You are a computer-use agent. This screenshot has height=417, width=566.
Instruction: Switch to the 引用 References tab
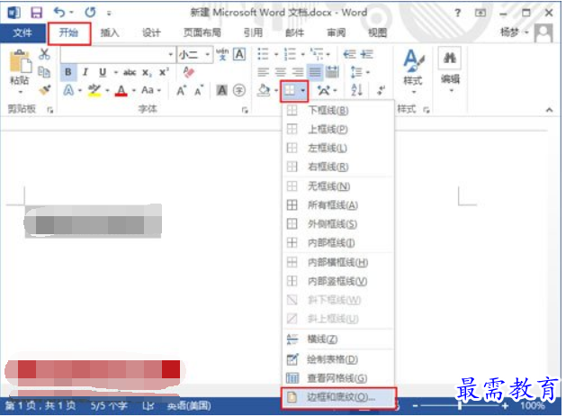tap(253, 33)
